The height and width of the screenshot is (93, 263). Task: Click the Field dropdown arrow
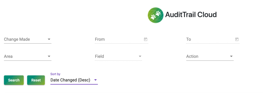[x=140, y=56]
